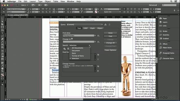Select the Hand tool

click(x=2, y=68)
